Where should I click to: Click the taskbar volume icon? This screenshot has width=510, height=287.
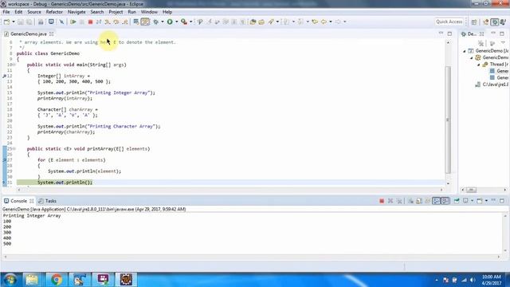click(x=473, y=280)
